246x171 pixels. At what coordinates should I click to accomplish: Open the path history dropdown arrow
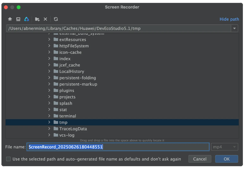[234, 28]
